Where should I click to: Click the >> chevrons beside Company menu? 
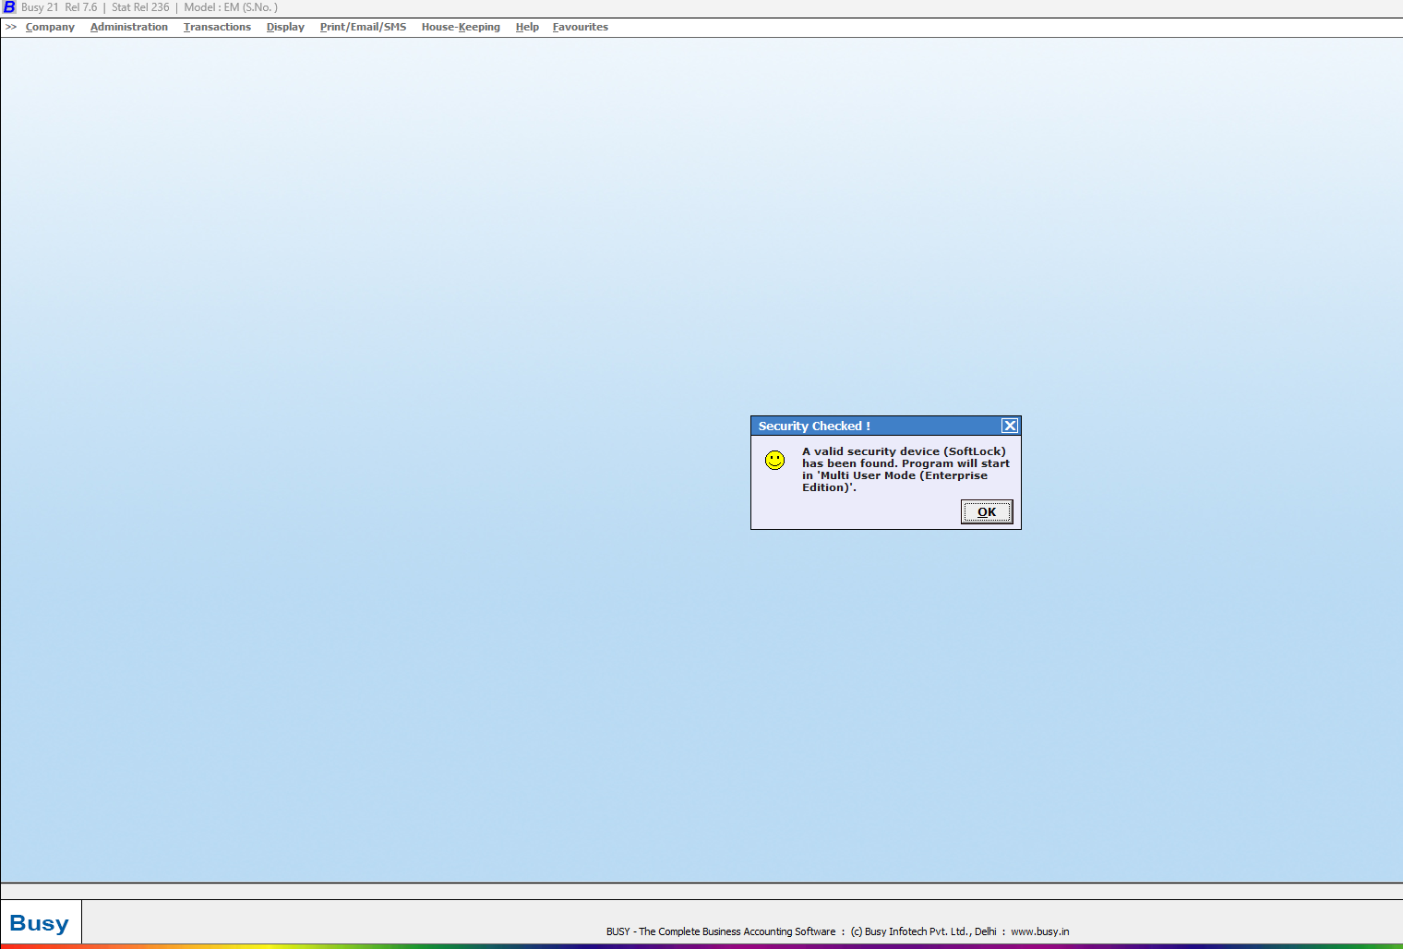[11, 27]
